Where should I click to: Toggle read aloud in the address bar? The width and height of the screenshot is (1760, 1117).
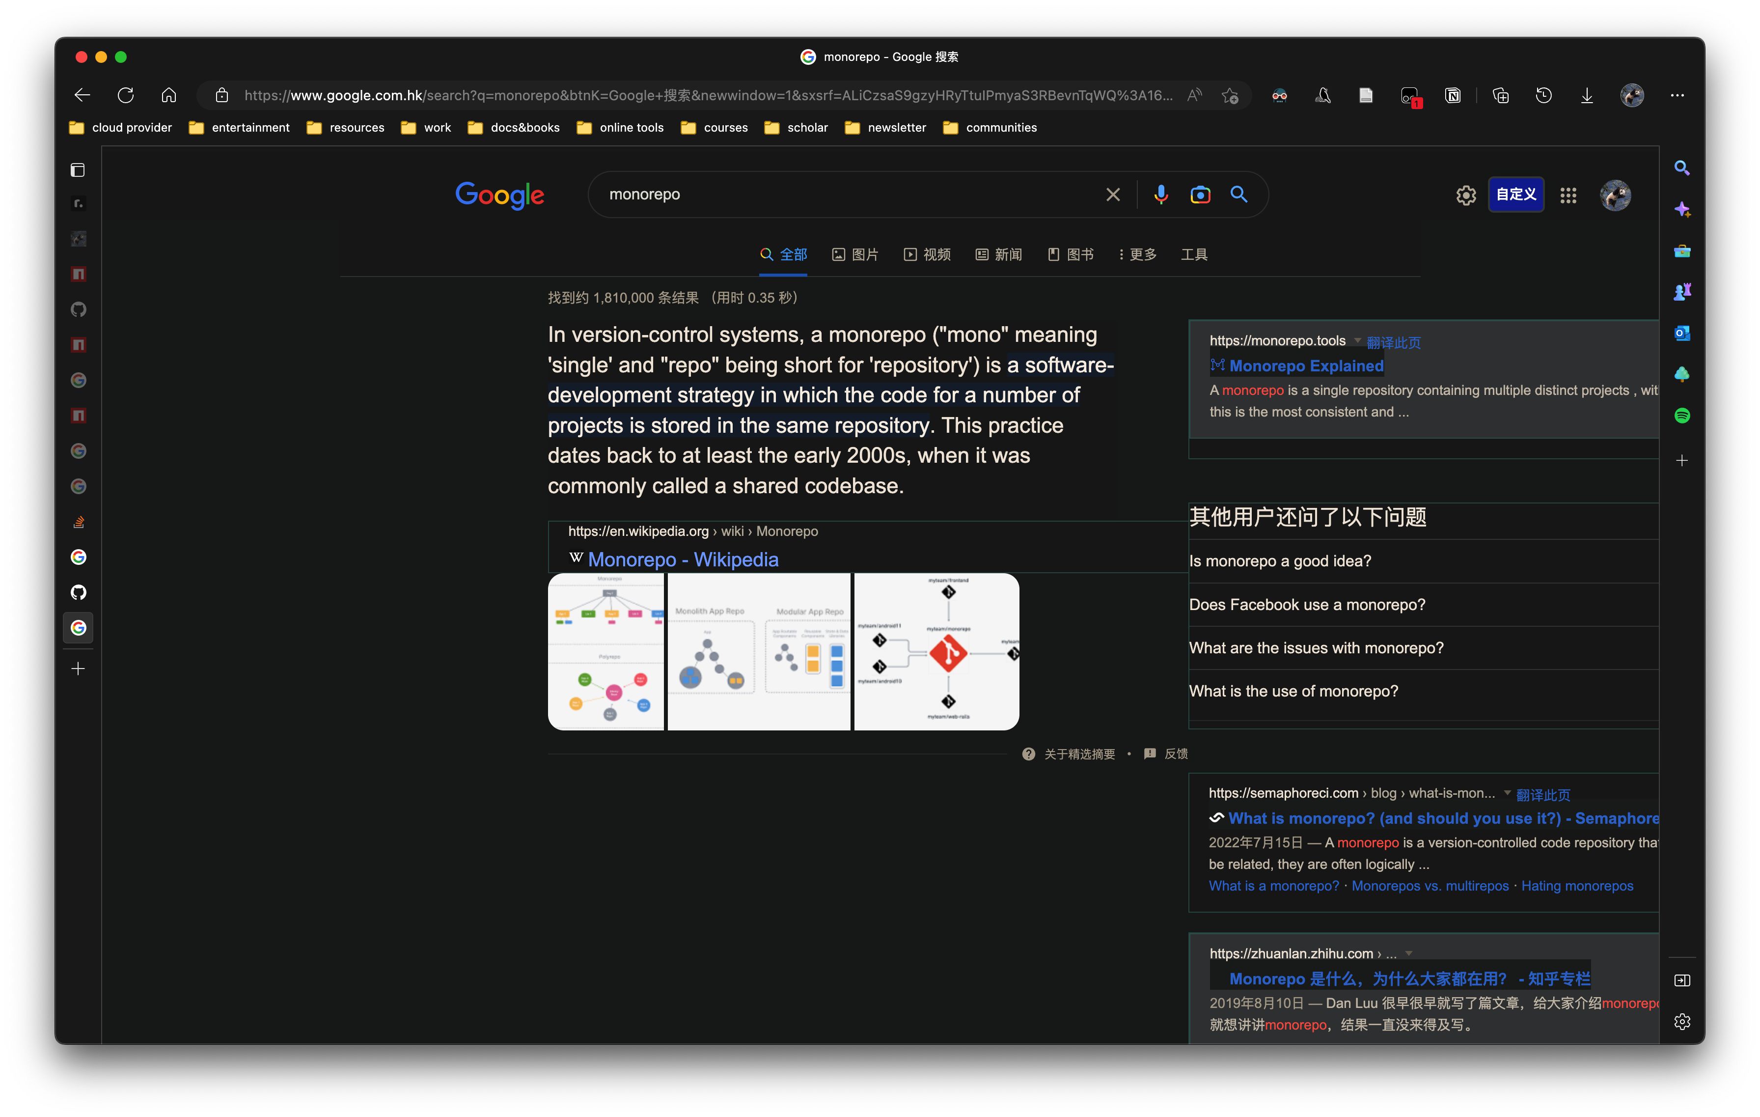pyautogui.click(x=1194, y=95)
